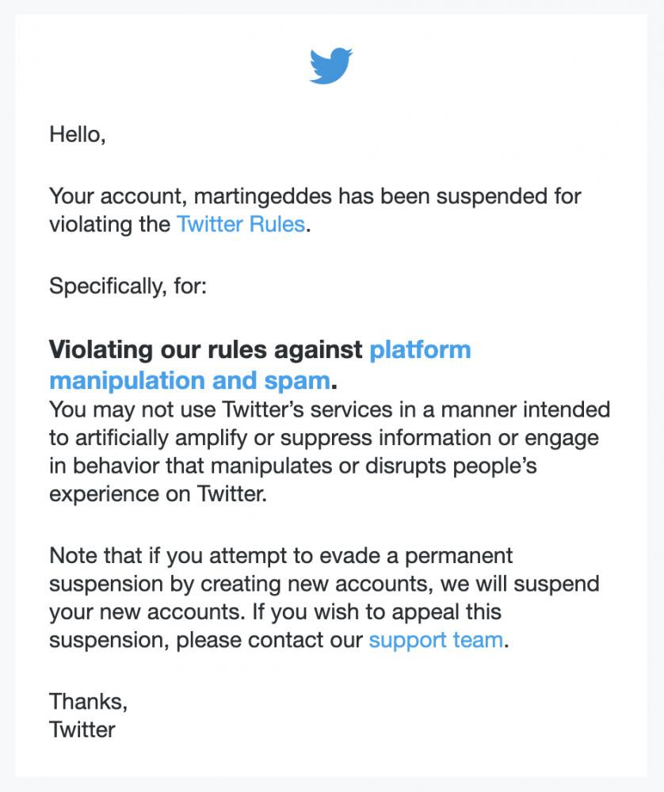Screen dimensions: 664x792
Task: Open the Twitter Rules link
Action: click(x=241, y=224)
